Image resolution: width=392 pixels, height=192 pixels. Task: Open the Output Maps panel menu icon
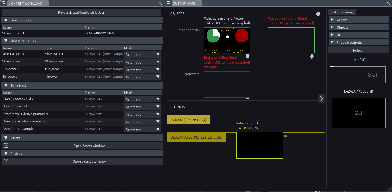pos(168,3)
